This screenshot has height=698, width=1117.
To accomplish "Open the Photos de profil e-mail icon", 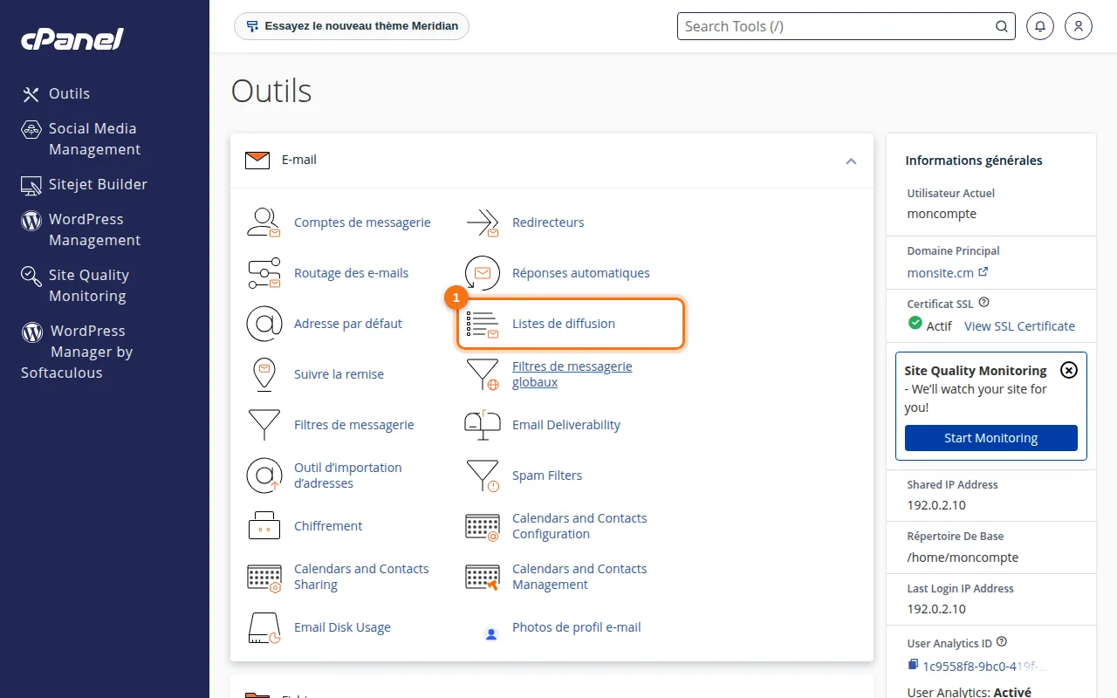I will pyautogui.click(x=491, y=633).
